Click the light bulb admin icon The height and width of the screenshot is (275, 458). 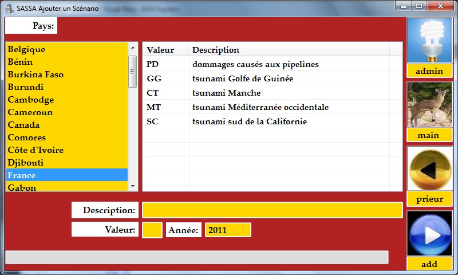pos(429,40)
